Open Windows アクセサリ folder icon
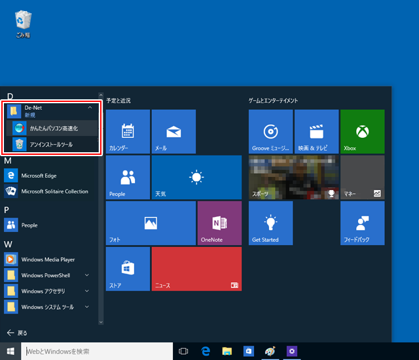419x360 pixels. (x=11, y=291)
